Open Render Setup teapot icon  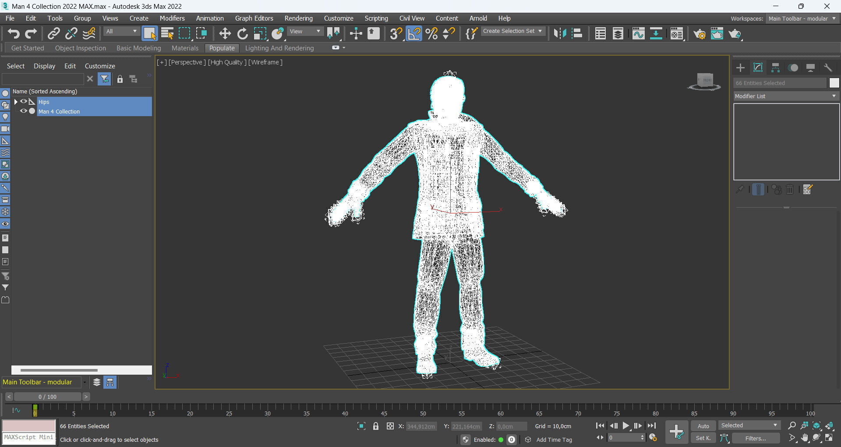(x=700, y=34)
